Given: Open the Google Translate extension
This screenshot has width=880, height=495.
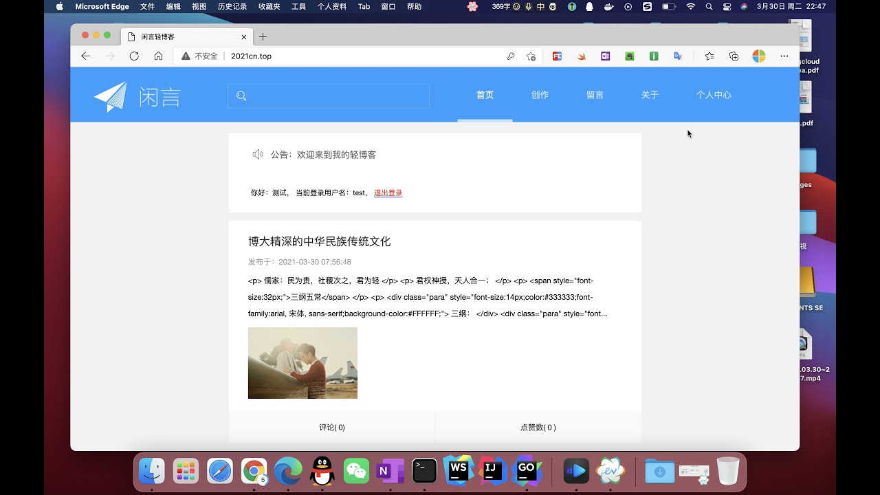Looking at the screenshot, I should click(678, 56).
